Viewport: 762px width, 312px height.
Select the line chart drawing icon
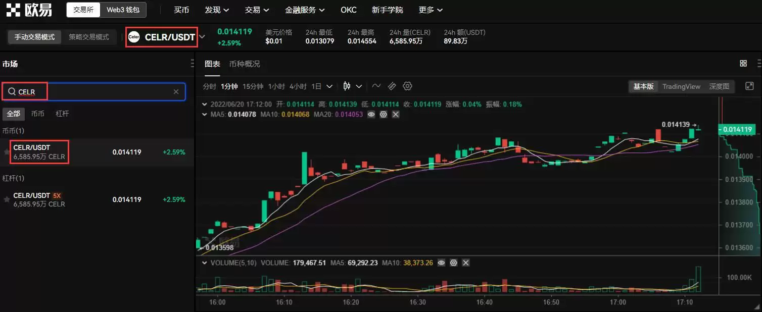click(376, 86)
